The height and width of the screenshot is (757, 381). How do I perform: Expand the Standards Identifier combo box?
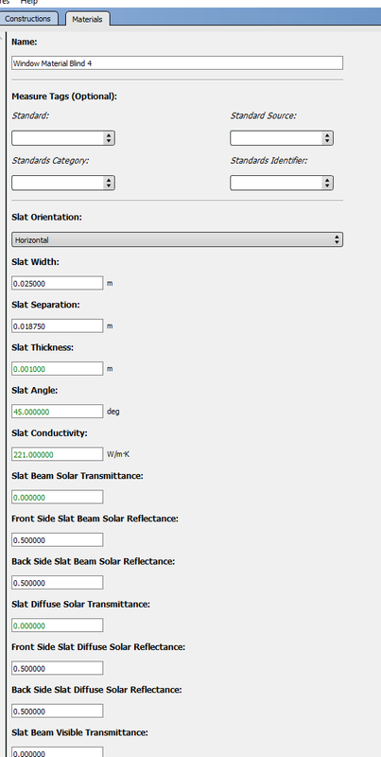pyautogui.click(x=282, y=183)
